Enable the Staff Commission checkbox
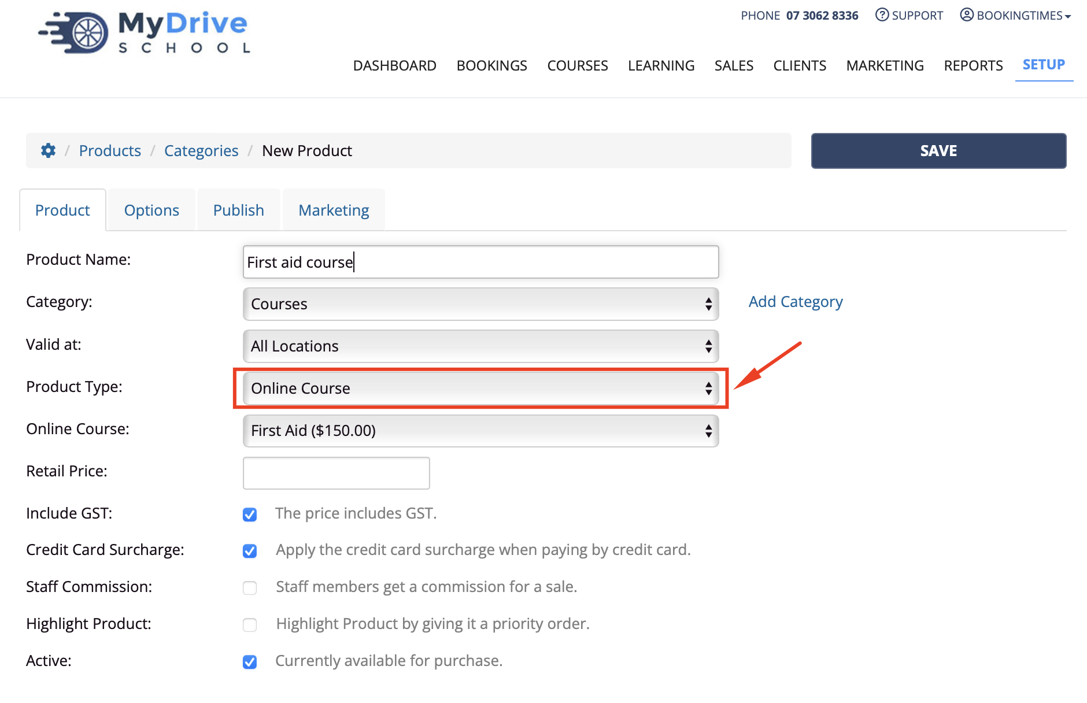This screenshot has width=1087, height=703. (250, 587)
